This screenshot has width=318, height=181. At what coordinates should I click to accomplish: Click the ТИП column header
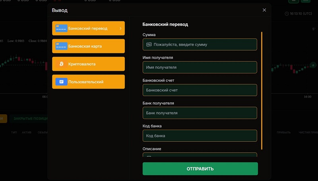[x=14, y=133]
